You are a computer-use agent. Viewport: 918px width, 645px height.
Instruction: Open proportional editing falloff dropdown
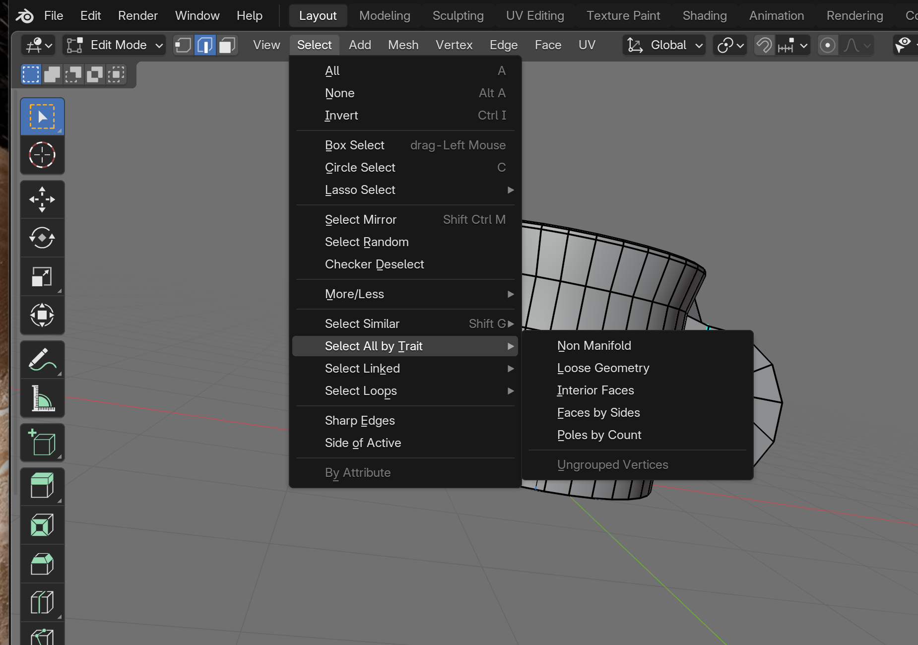[856, 45]
